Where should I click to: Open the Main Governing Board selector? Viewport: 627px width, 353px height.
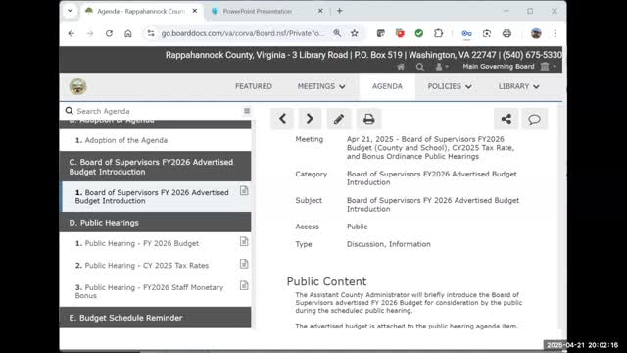pos(509,67)
